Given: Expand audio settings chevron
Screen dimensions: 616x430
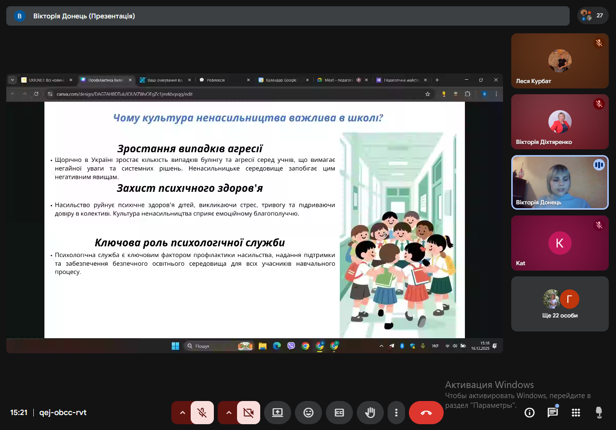Looking at the screenshot, I should point(182,413).
